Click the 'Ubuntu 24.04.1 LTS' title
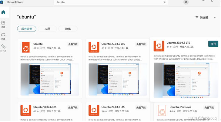This screenshot has height=122, width=221. (x=113, y=107)
